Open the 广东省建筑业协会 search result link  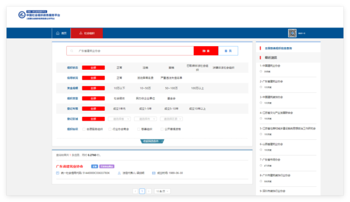pos(70,167)
